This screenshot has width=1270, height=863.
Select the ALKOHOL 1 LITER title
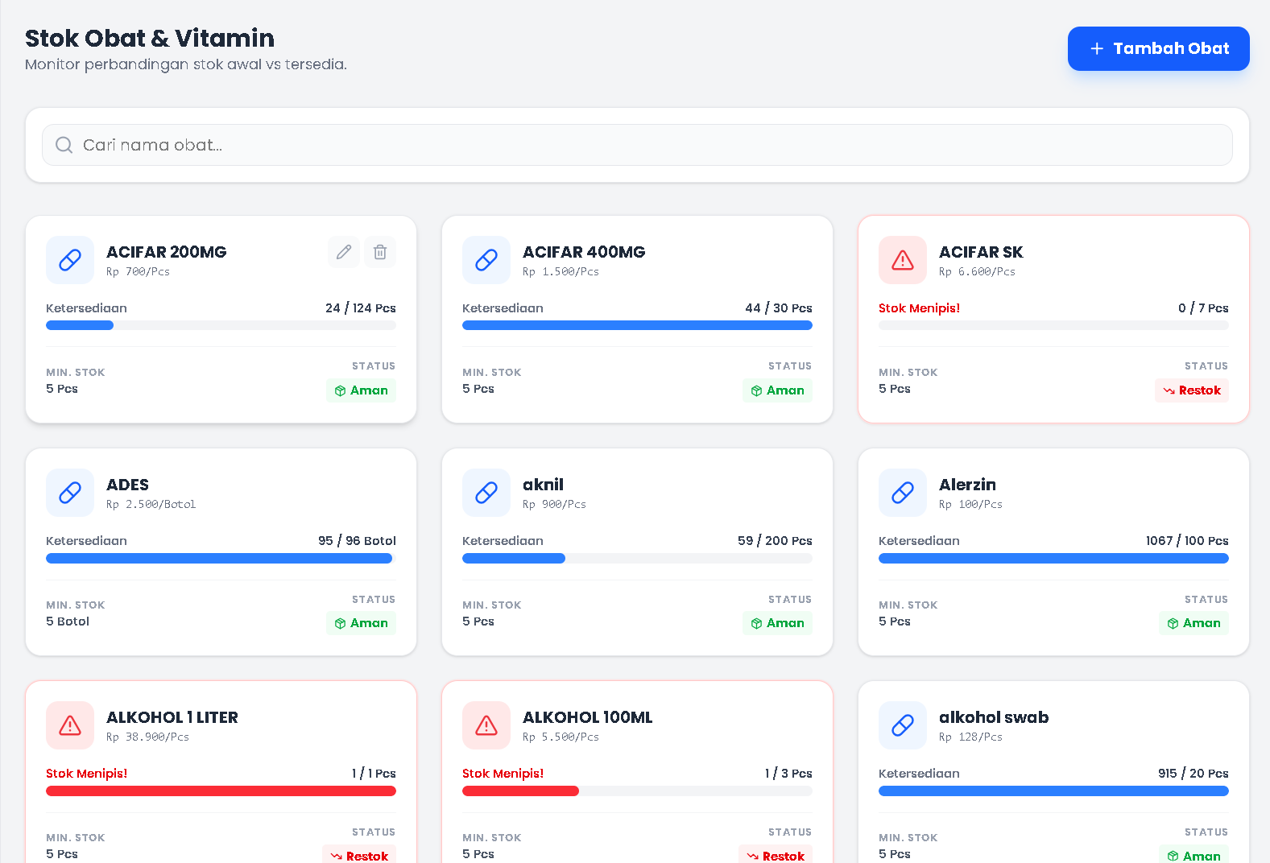[172, 717]
